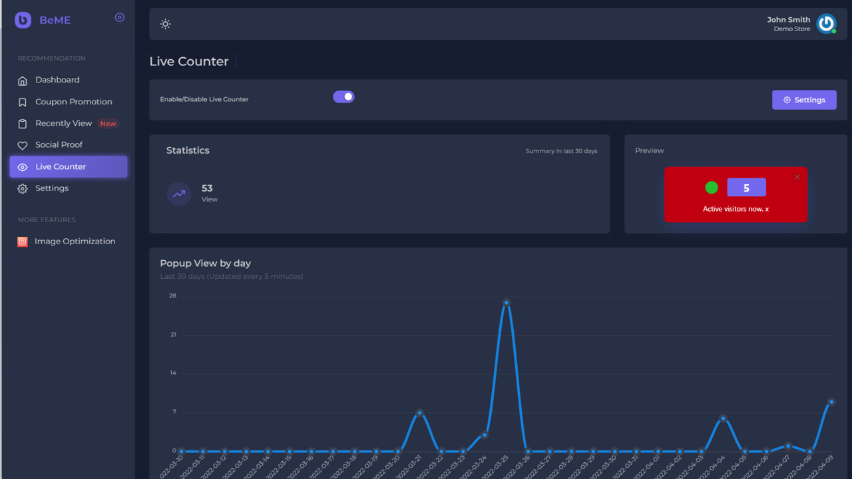Disable the Live Counter switch
The width and height of the screenshot is (852, 479).
pos(343,97)
